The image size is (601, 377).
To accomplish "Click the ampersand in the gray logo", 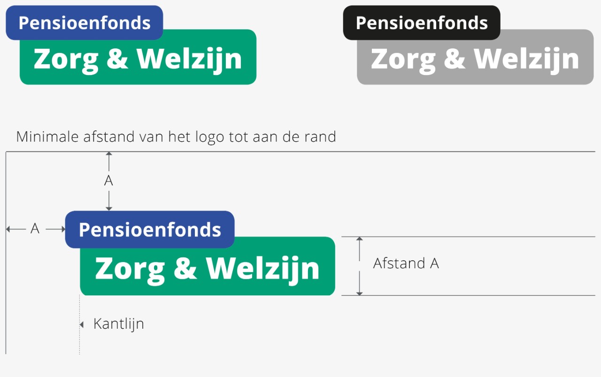I will (x=453, y=59).
